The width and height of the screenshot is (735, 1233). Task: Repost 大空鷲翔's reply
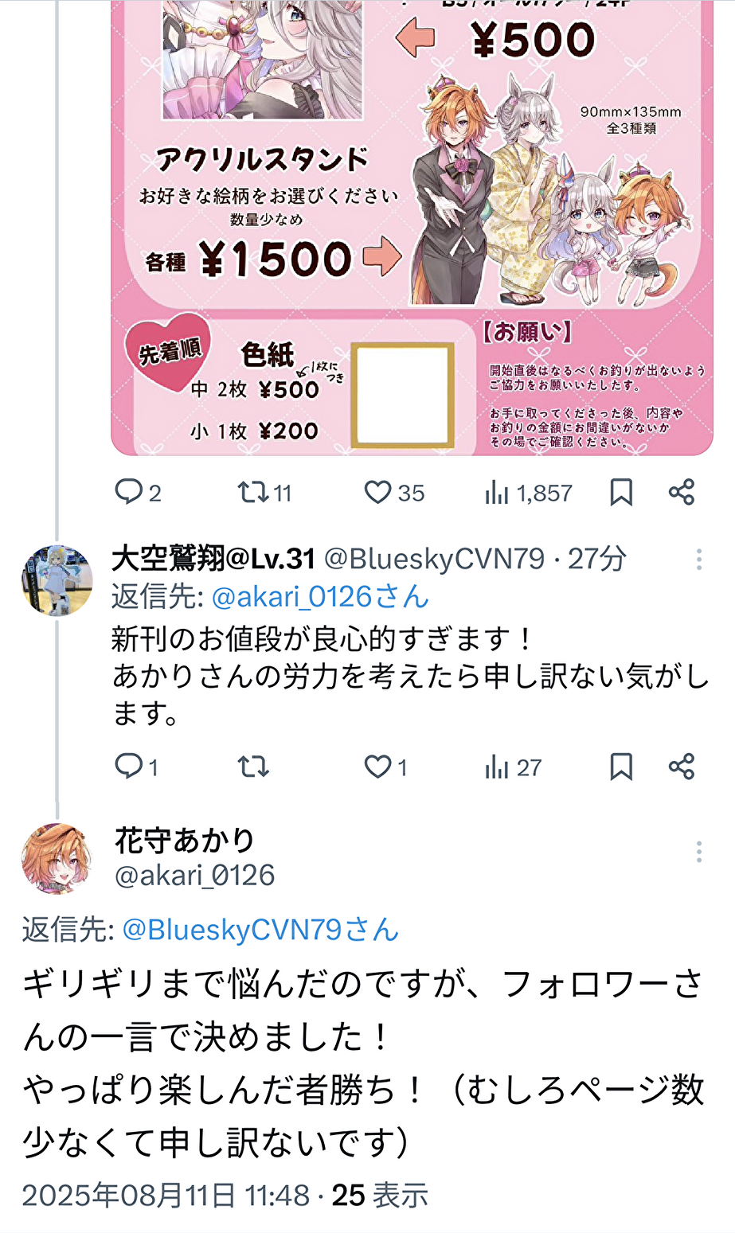tap(253, 767)
